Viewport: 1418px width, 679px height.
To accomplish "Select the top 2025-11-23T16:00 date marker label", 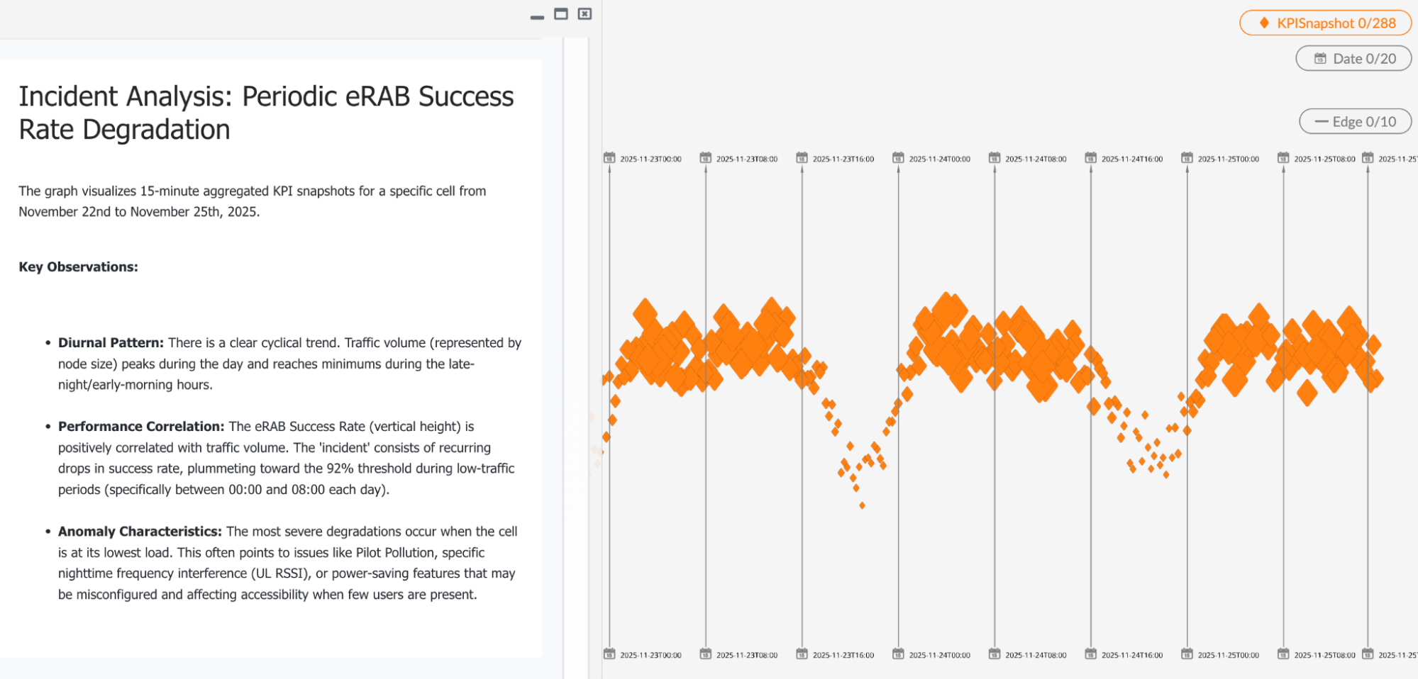I will 843,159.
